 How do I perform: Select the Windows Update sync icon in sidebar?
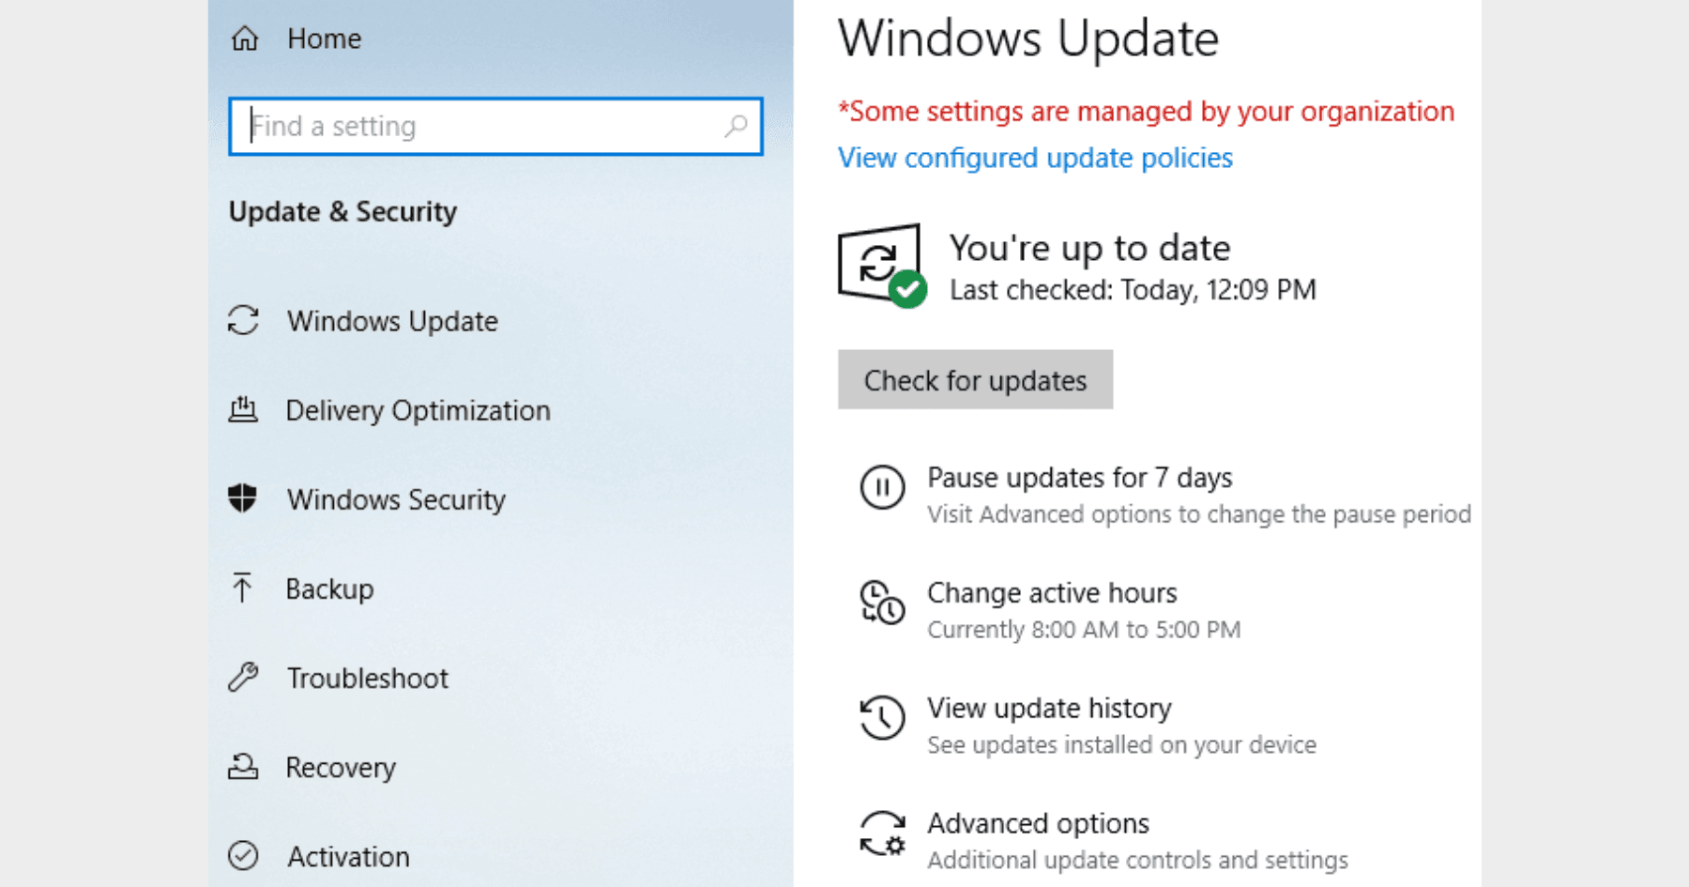tap(243, 321)
